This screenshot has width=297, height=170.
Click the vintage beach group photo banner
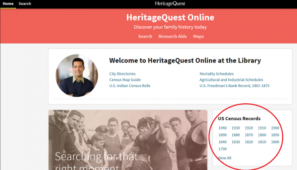tap(128, 140)
